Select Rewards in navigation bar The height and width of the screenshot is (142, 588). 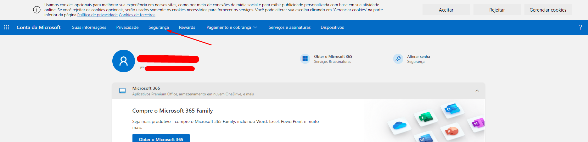pos(187,27)
